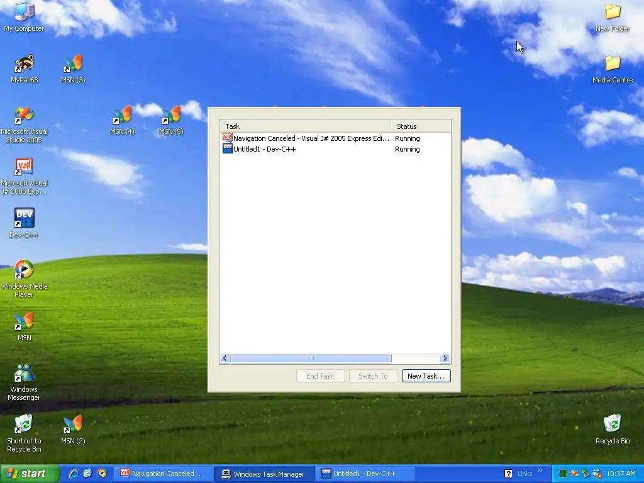The width and height of the screenshot is (644, 483).
Task: Click the End Task button
Action: coord(320,376)
